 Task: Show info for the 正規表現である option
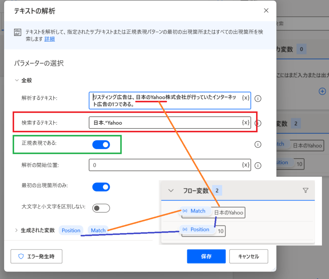point(257,145)
